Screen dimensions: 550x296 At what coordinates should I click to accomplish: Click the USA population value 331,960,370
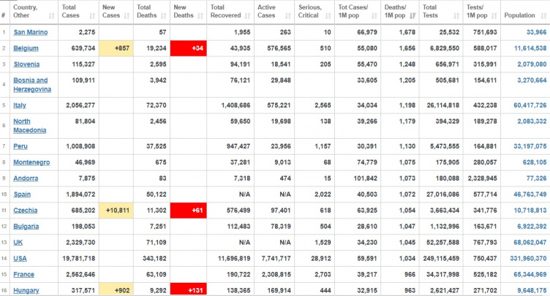coord(526,257)
